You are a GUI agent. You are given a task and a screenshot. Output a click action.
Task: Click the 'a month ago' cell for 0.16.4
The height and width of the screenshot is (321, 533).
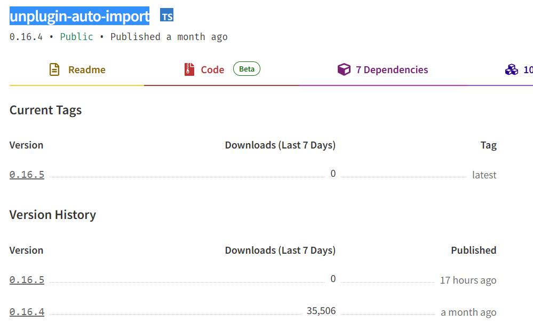(468, 312)
